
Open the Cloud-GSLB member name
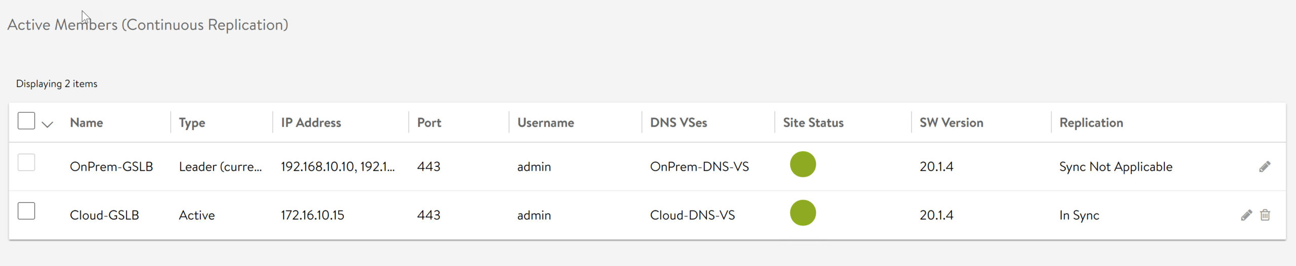(x=104, y=215)
